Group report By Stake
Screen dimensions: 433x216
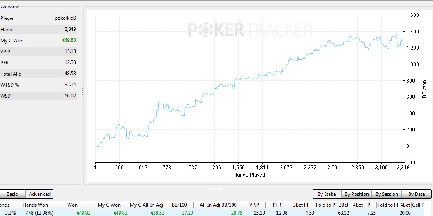click(327, 194)
